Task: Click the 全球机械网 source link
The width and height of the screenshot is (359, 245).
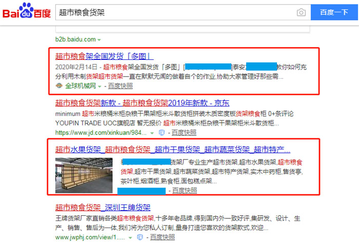Action: [81, 86]
